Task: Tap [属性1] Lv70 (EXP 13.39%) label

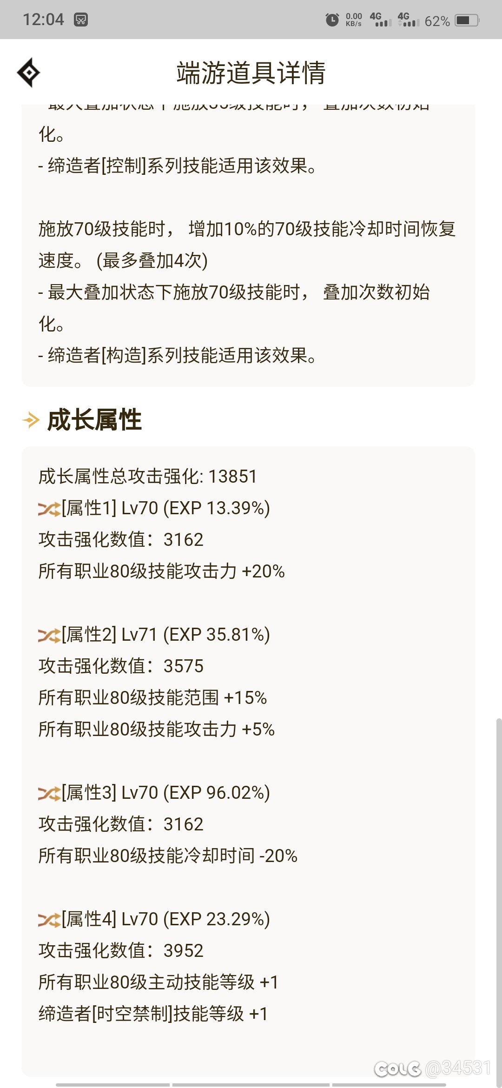Action: pos(166,508)
